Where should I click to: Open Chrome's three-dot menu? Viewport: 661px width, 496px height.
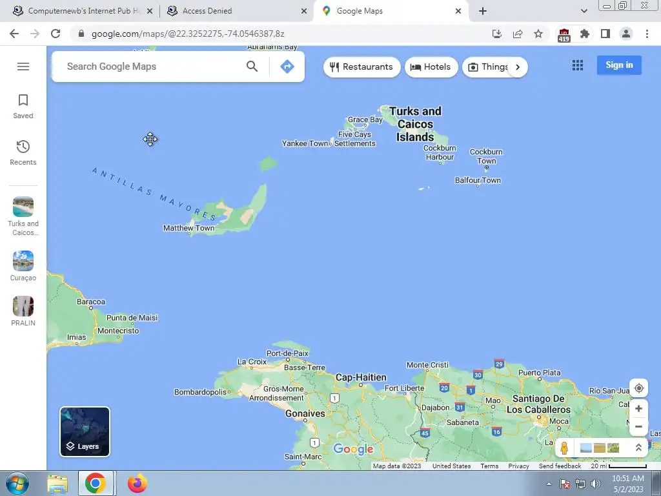pyautogui.click(x=647, y=34)
